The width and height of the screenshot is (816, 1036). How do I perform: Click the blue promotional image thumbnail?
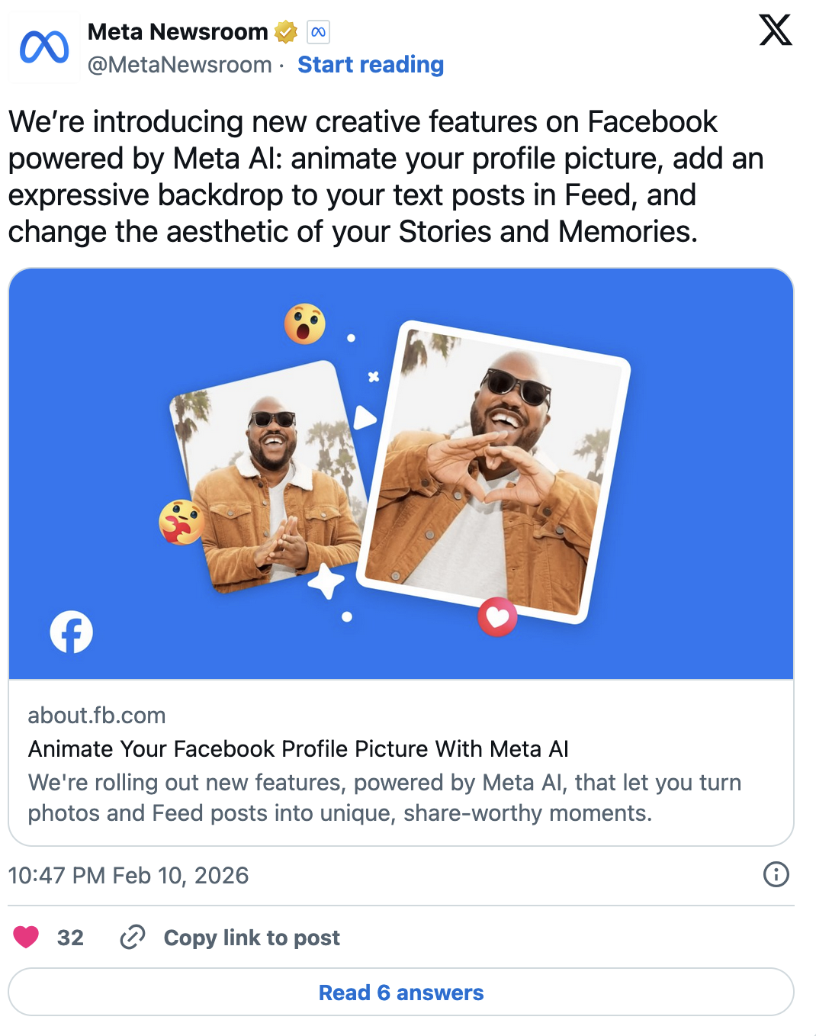click(x=400, y=473)
